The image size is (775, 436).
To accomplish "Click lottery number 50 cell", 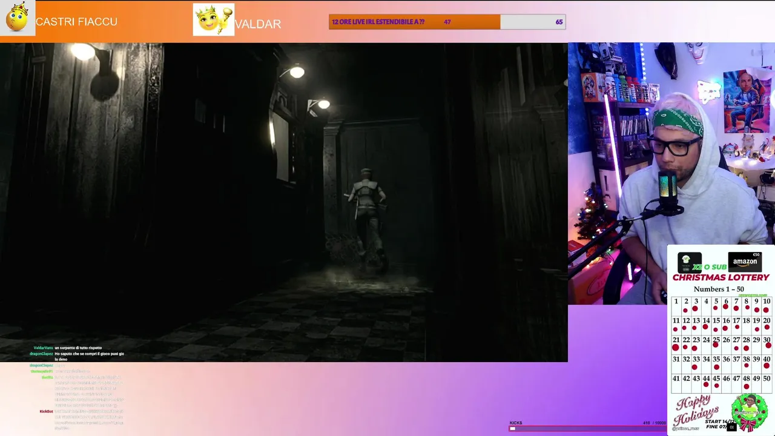I will (x=767, y=382).
